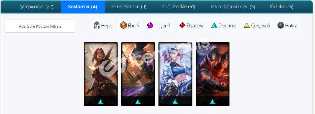
Task: Switch to the Renk Paketleri (0) tab
Action: (x=129, y=7)
